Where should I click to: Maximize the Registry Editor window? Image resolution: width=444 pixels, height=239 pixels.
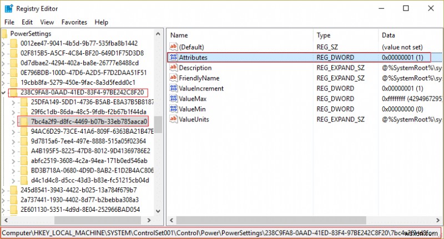(406, 8)
